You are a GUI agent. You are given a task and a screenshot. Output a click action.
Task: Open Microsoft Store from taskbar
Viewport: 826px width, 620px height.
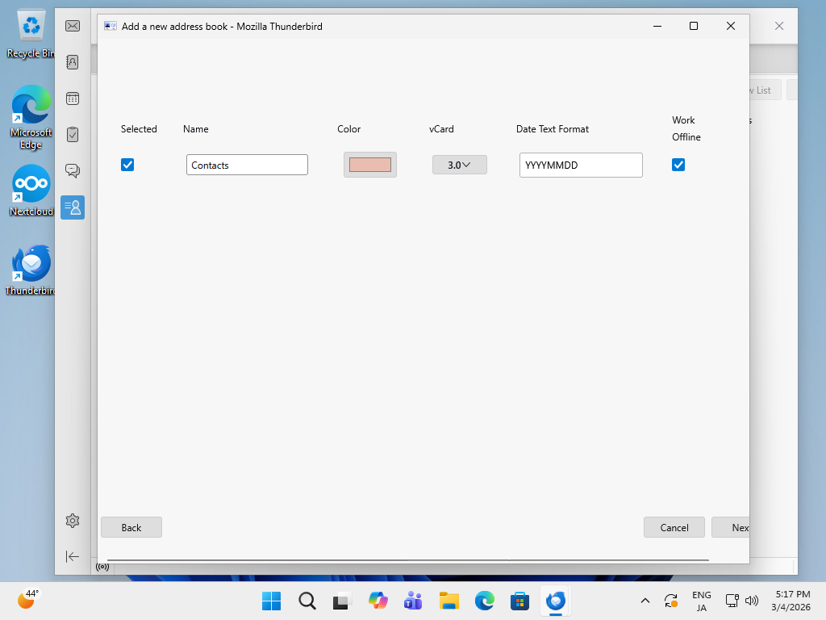point(520,601)
